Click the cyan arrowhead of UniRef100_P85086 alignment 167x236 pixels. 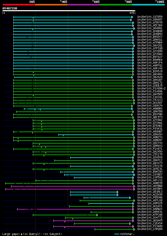130,198
